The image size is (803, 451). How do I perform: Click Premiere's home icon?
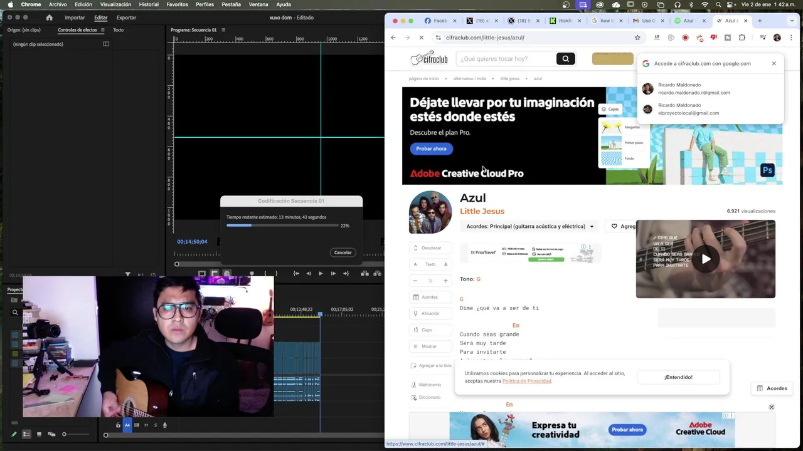(49, 18)
